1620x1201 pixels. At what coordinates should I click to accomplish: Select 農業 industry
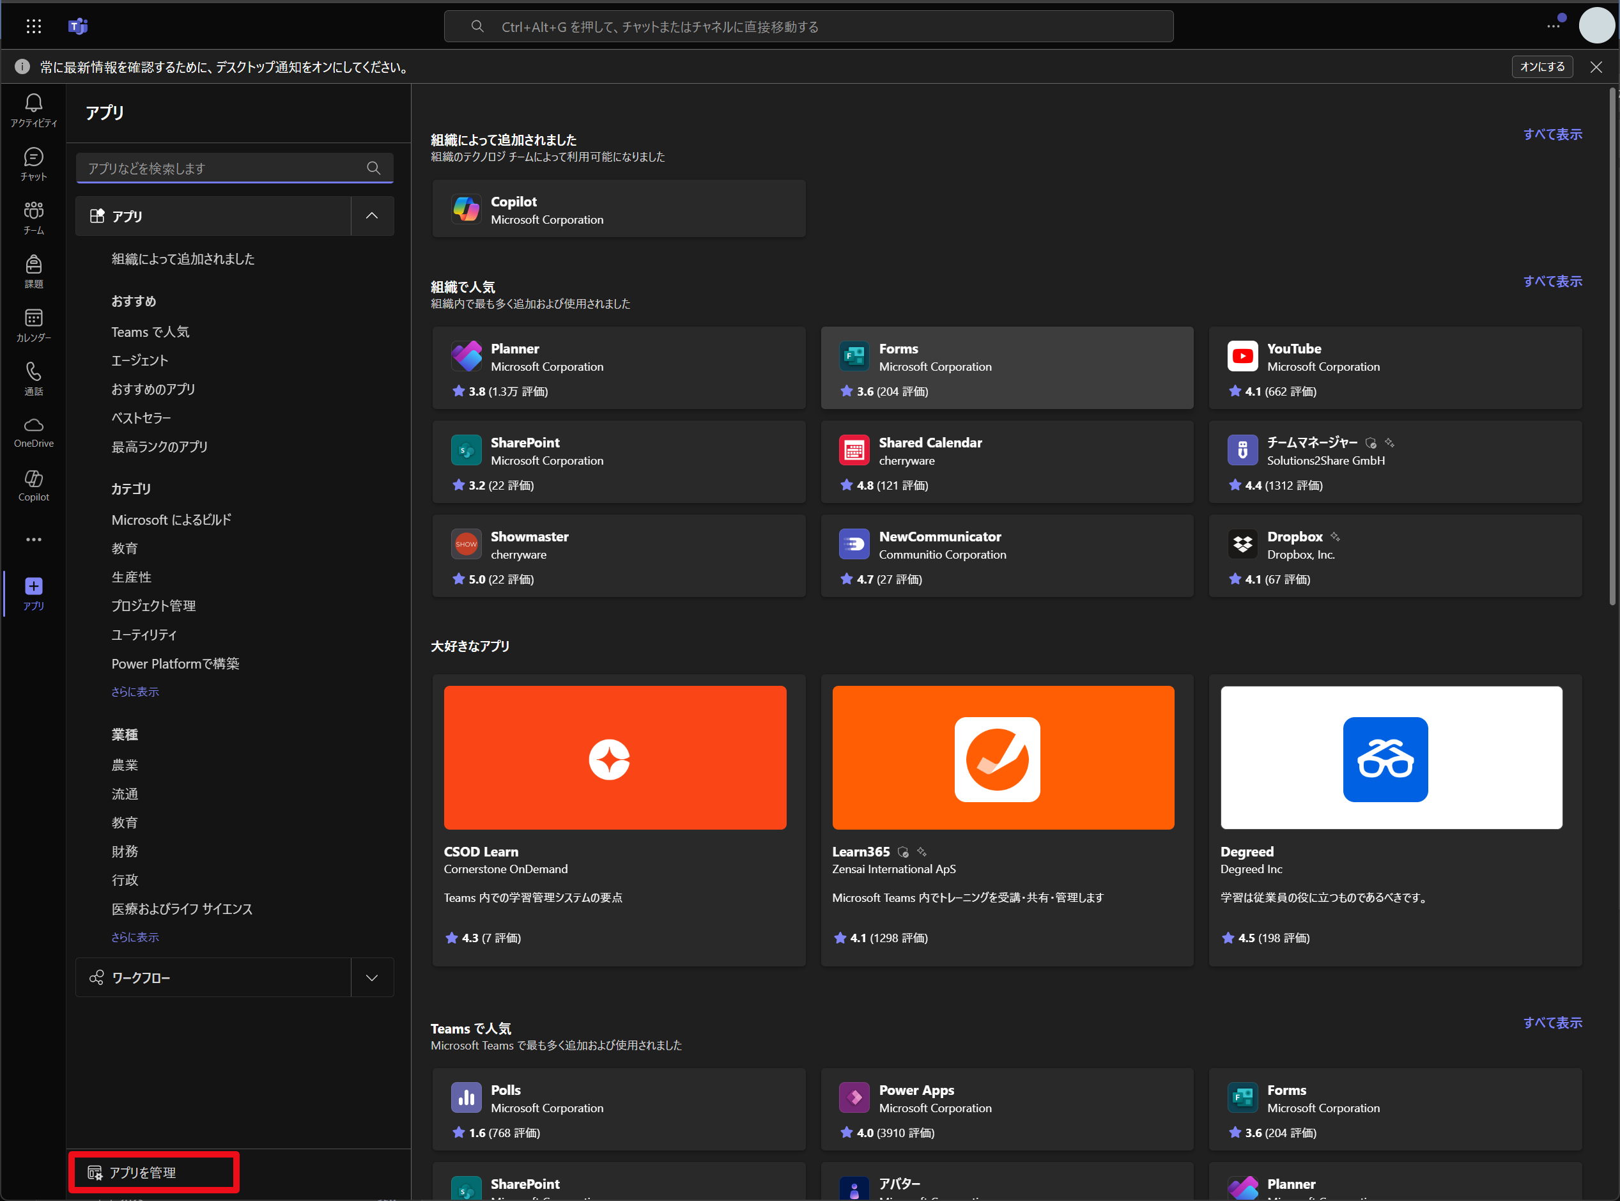[124, 765]
